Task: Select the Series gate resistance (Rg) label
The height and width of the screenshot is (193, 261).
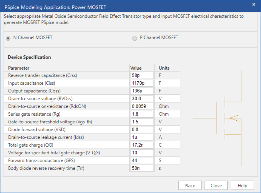Action: 34,114
